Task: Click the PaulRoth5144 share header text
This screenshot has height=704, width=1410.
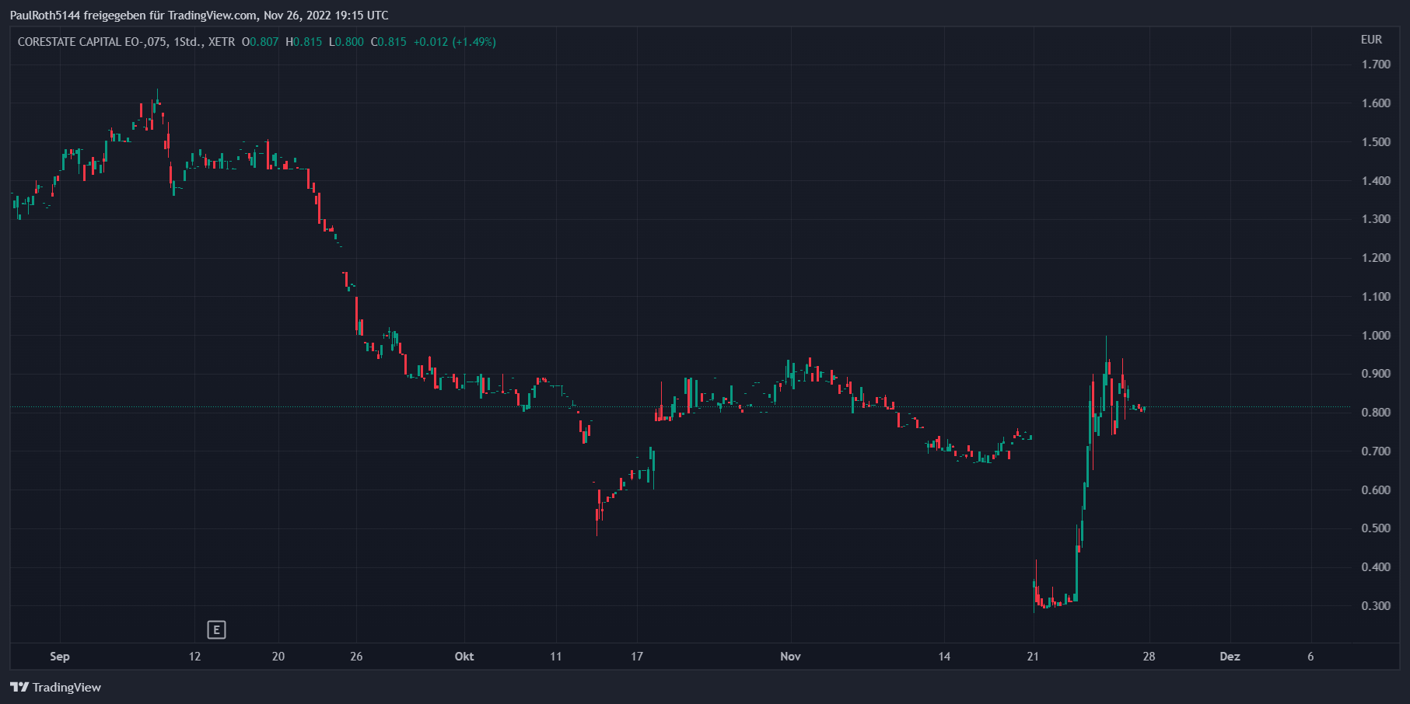Action: (x=199, y=16)
